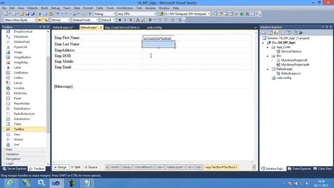334x188 pixels.
Task: Select the Wizard control in Toolbox
Action: [x=23, y=139]
